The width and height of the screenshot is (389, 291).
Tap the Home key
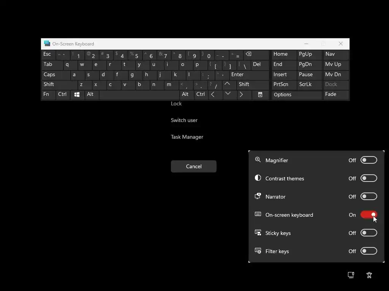pos(283,55)
